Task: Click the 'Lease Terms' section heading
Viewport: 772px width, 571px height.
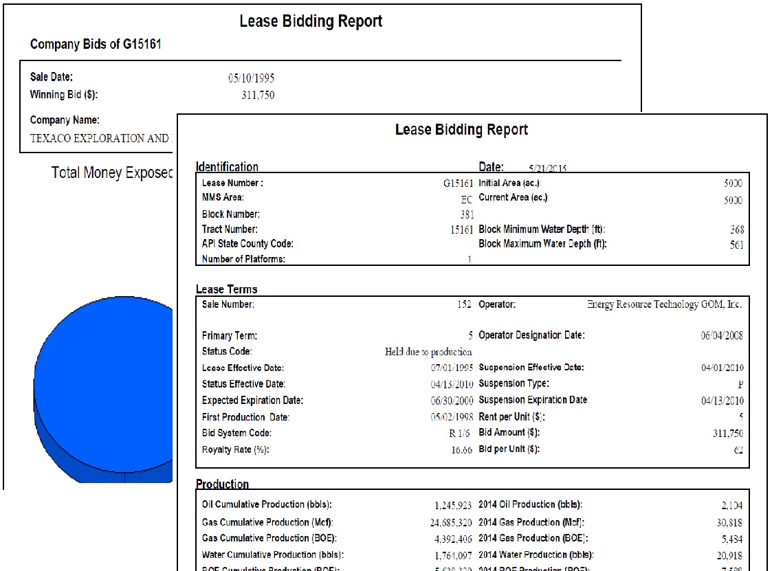Action: [226, 289]
